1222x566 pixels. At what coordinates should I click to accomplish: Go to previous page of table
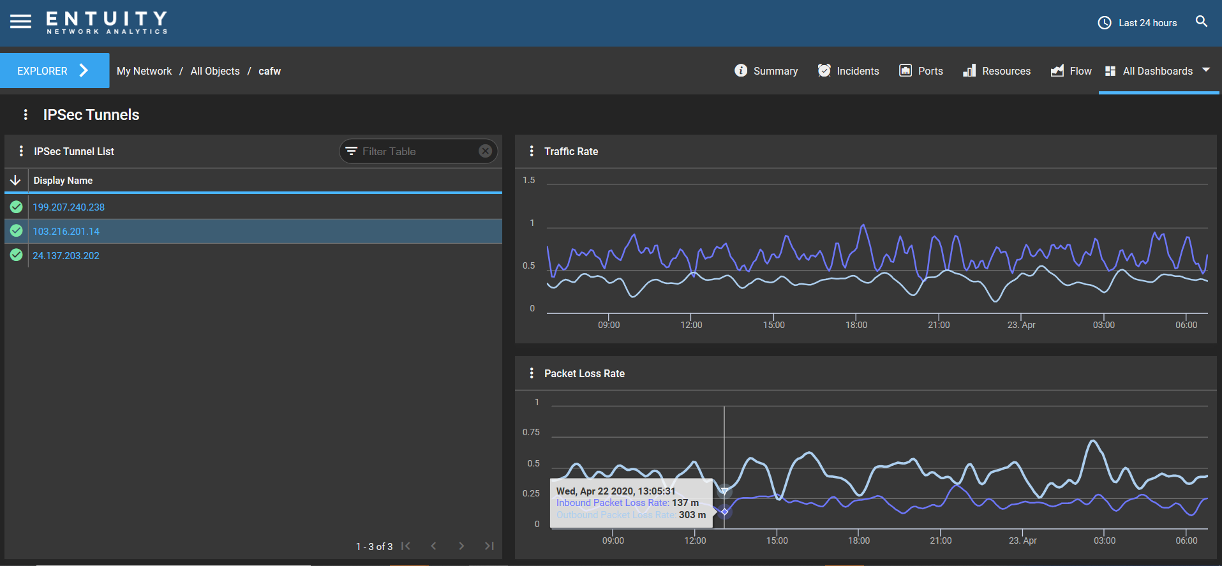coord(434,546)
